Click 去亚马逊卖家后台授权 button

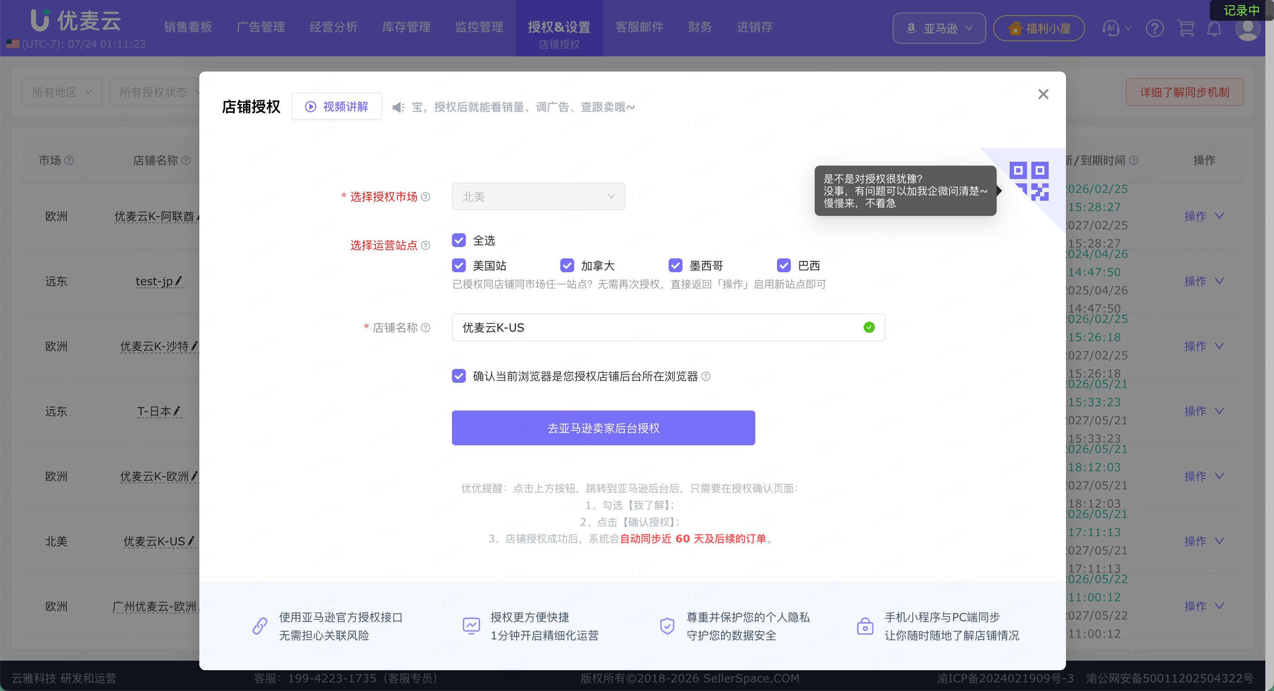tap(603, 428)
